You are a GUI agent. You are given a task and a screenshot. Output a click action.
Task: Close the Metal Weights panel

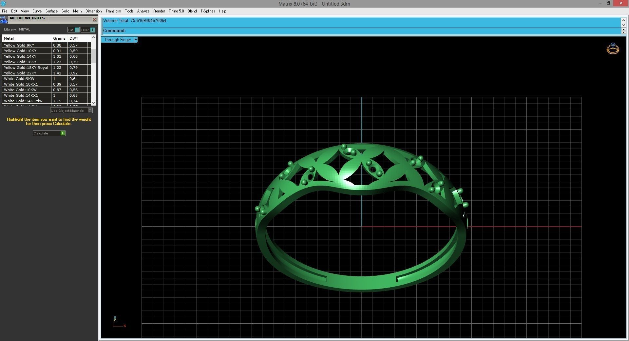click(94, 20)
